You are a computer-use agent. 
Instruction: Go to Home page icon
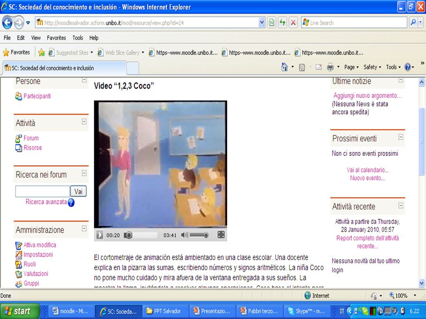[284, 67]
